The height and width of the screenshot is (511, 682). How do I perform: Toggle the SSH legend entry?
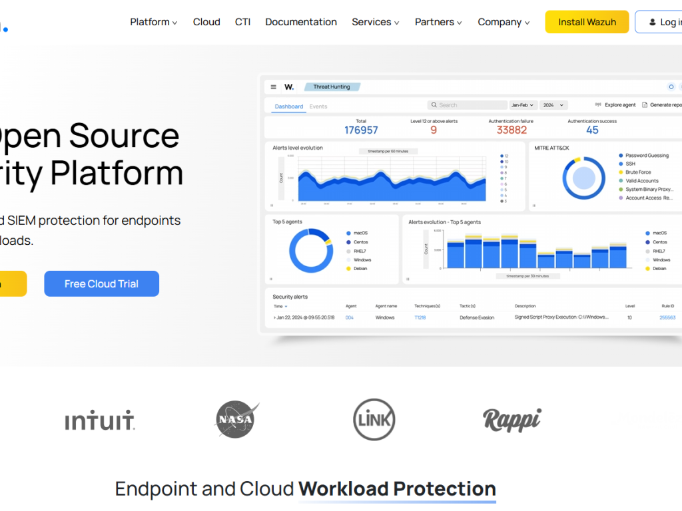point(627,164)
